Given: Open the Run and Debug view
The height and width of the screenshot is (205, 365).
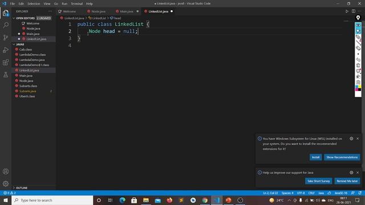Looking at the screenshot, I should pos(6,50).
